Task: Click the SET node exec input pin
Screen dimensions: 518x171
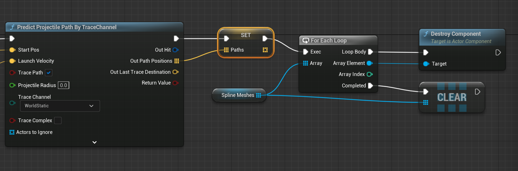Action: click(227, 39)
